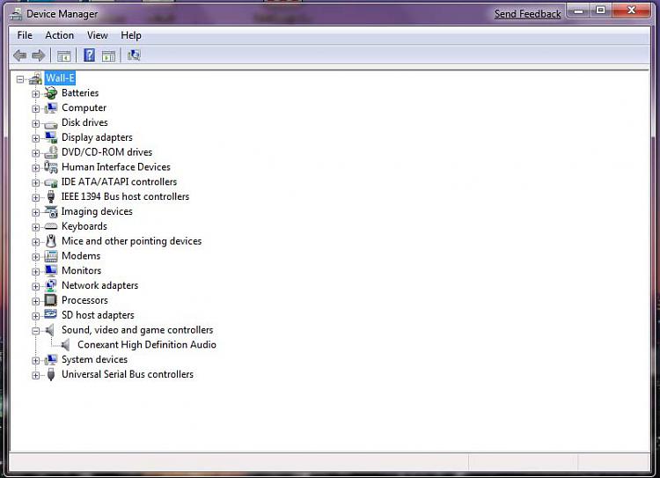Screen dimensions: 660x478
Task: Open the Help question mark toolbar icon
Action: tap(89, 55)
